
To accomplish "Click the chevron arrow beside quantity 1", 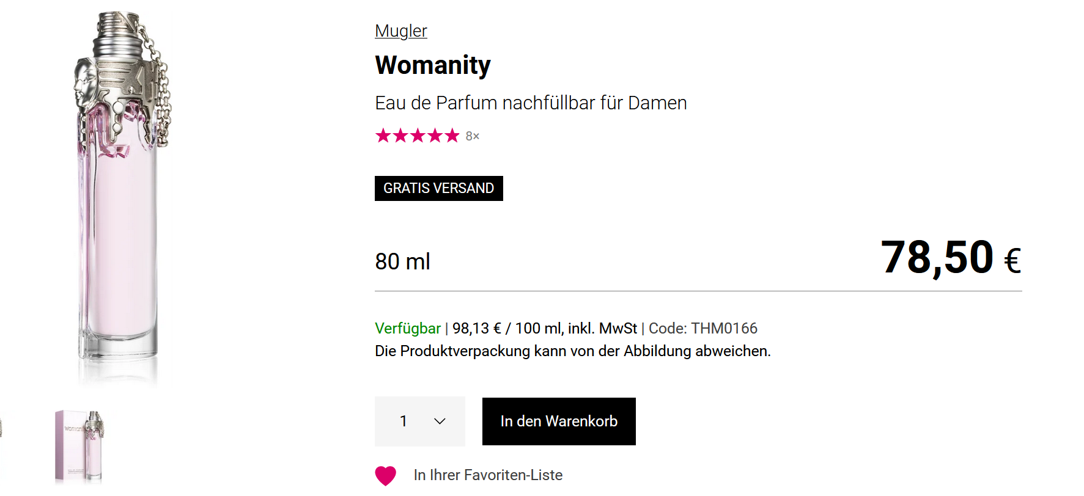I will [x=440, y=421].
